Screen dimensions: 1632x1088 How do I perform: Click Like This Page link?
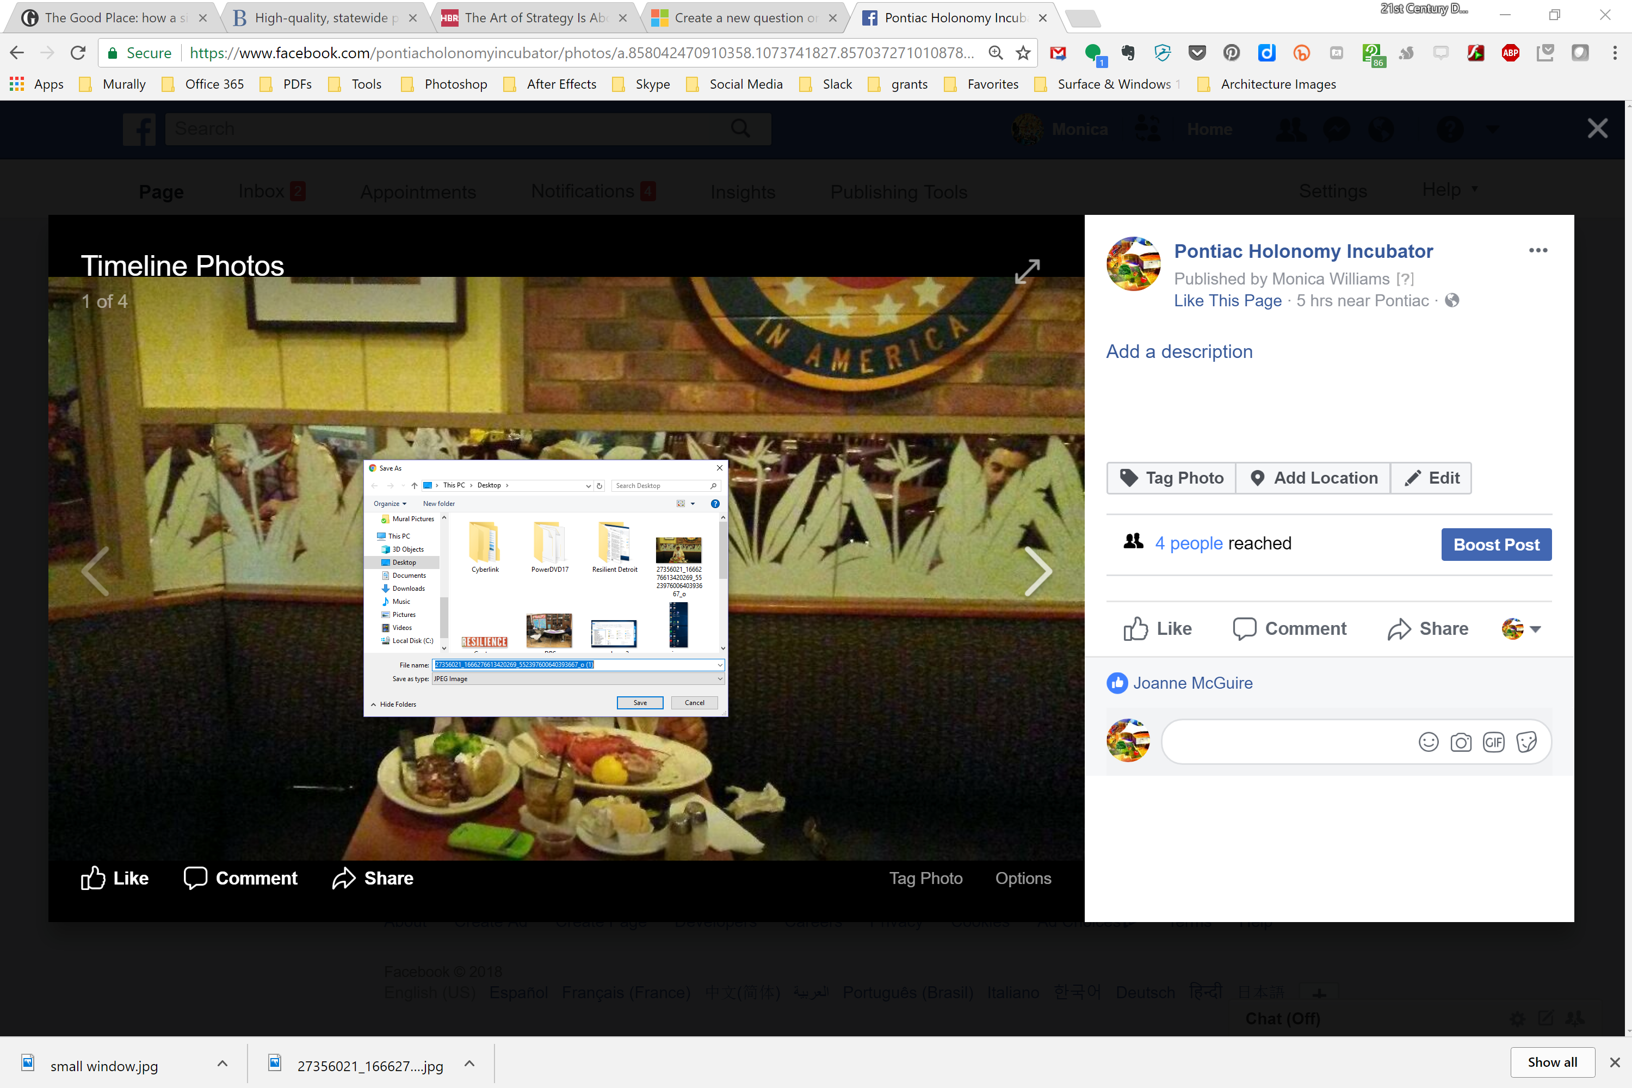click(x=1227, y=300)
